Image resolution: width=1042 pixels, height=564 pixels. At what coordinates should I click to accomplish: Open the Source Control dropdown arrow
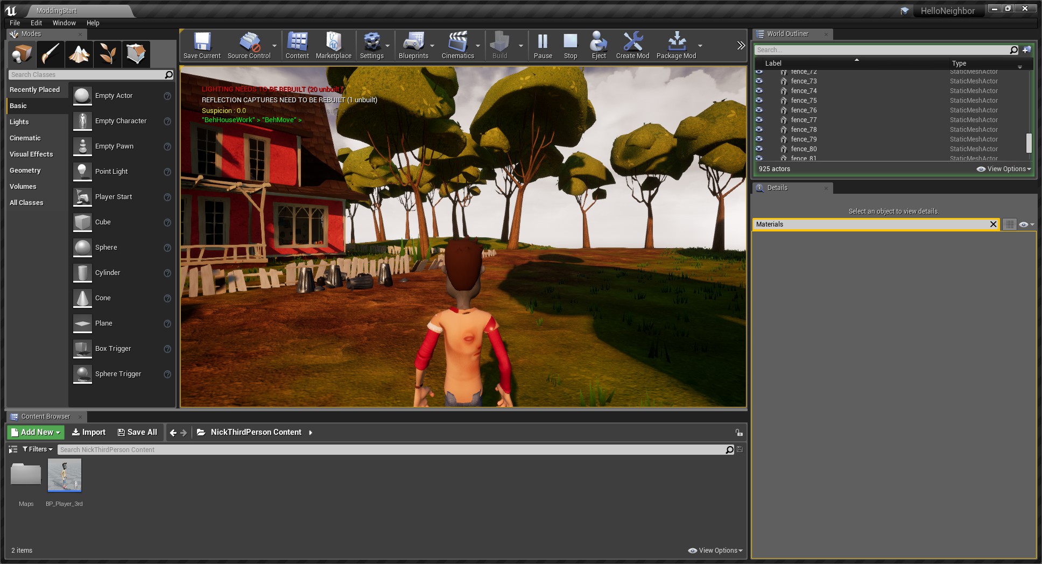point(274,46)
